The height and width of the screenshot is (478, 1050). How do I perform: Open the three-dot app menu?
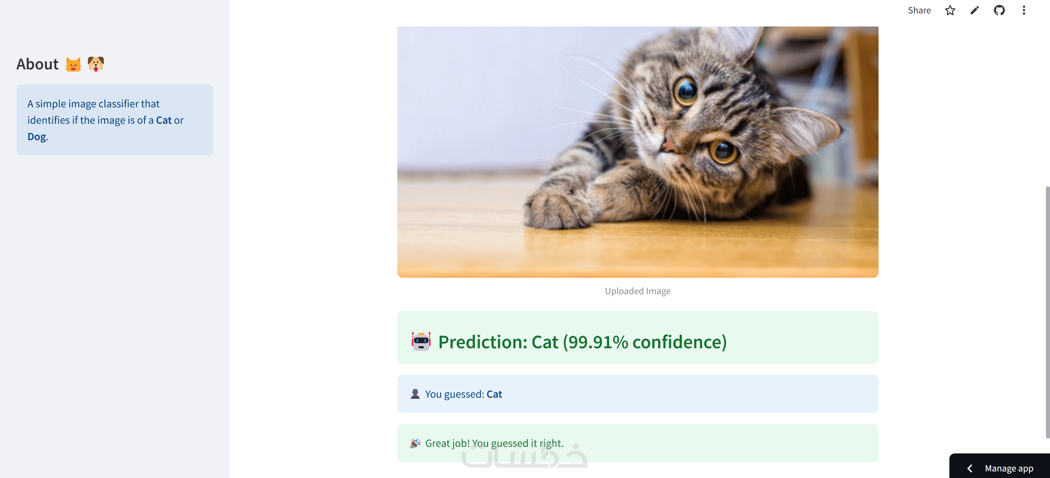tap(1023, 11)
